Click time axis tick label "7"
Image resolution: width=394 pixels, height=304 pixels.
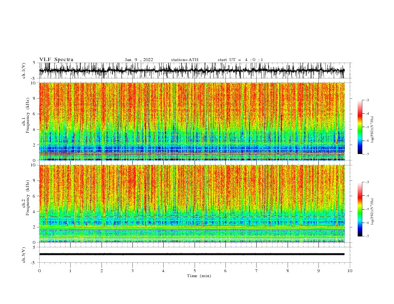coord(257,271)
